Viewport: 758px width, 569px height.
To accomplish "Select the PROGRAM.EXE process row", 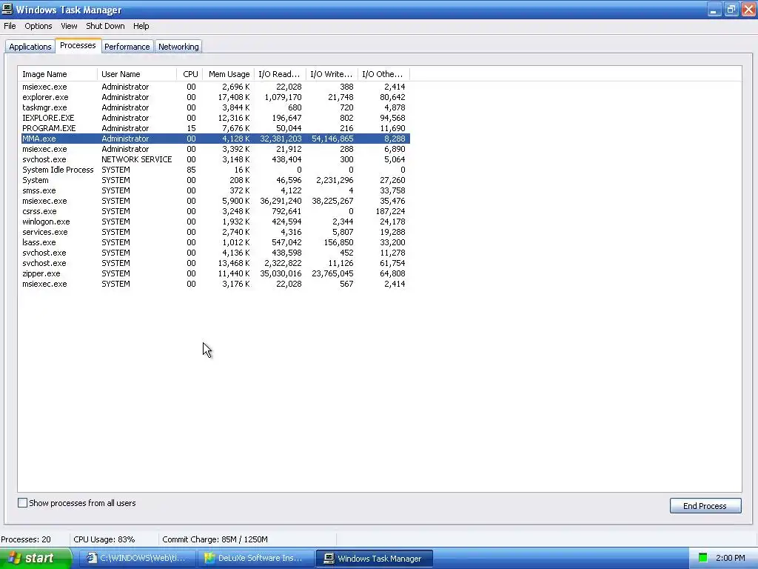I will pyautogui.click(x=214, y=128).
